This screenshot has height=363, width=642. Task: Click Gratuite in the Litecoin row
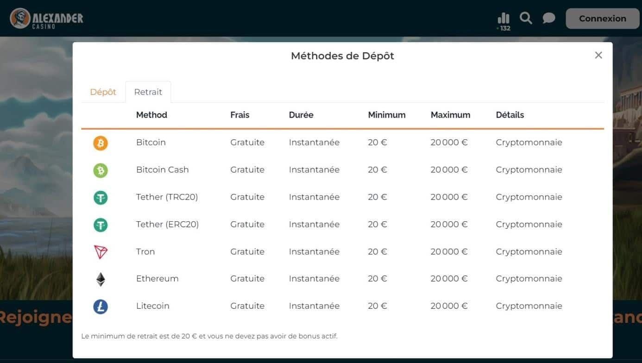click(x=247, y=306)
